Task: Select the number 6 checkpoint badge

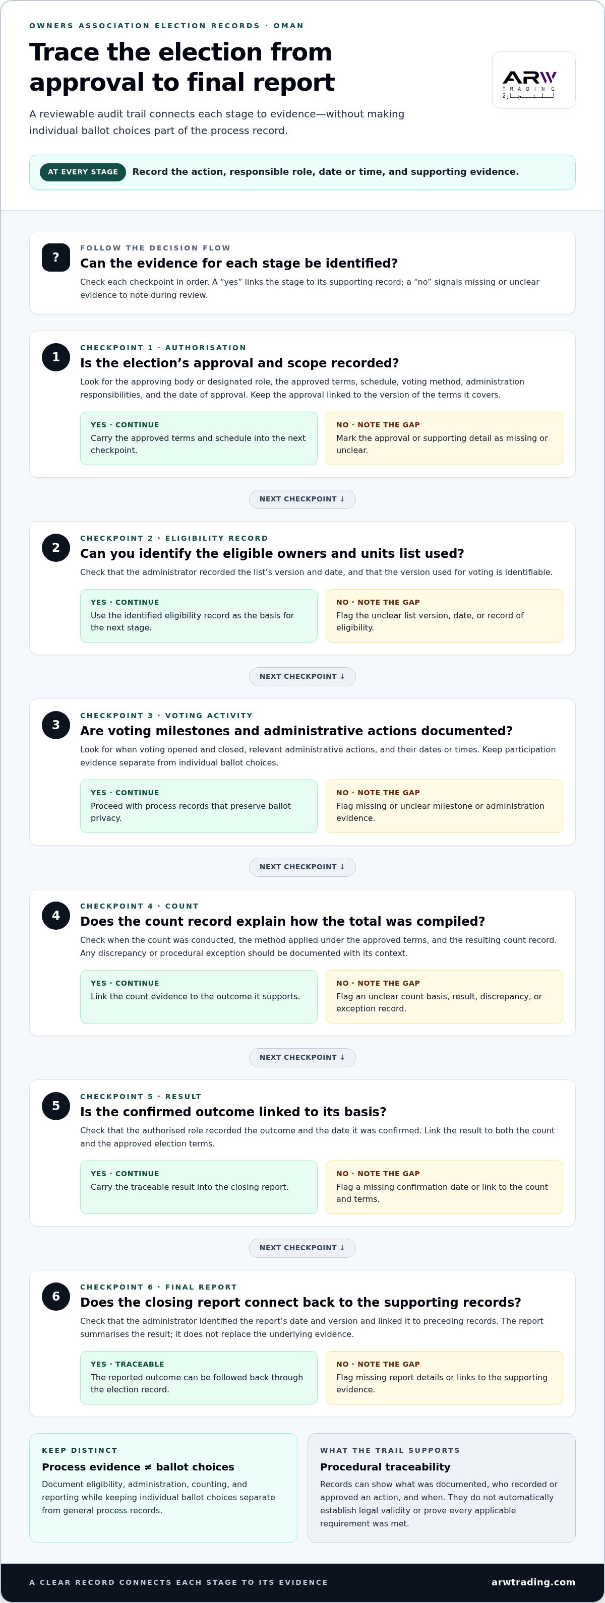Action: pyautogui.click(x=56, y=1296)
